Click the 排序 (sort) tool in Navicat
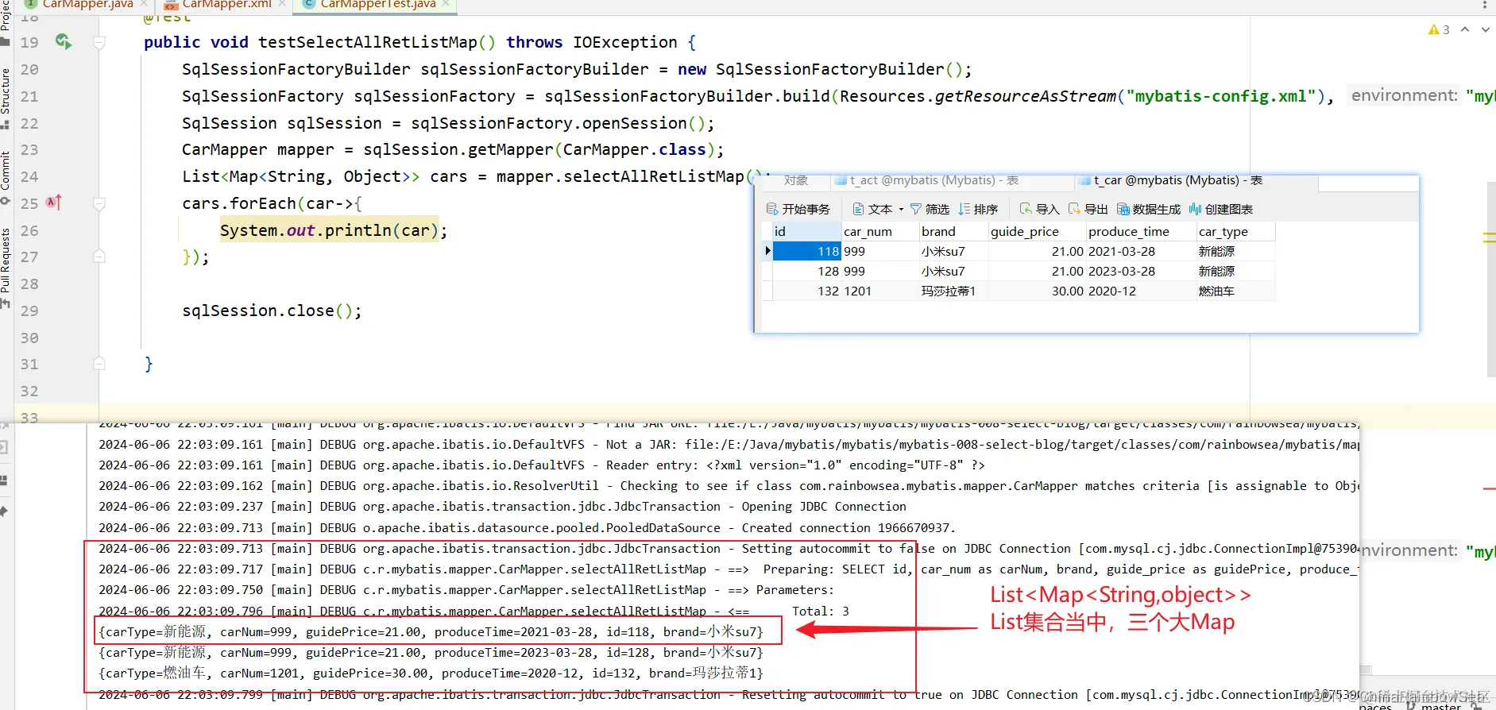Image resolution: width=1496 pixels, height=710 pixels. tap(978, 209)
